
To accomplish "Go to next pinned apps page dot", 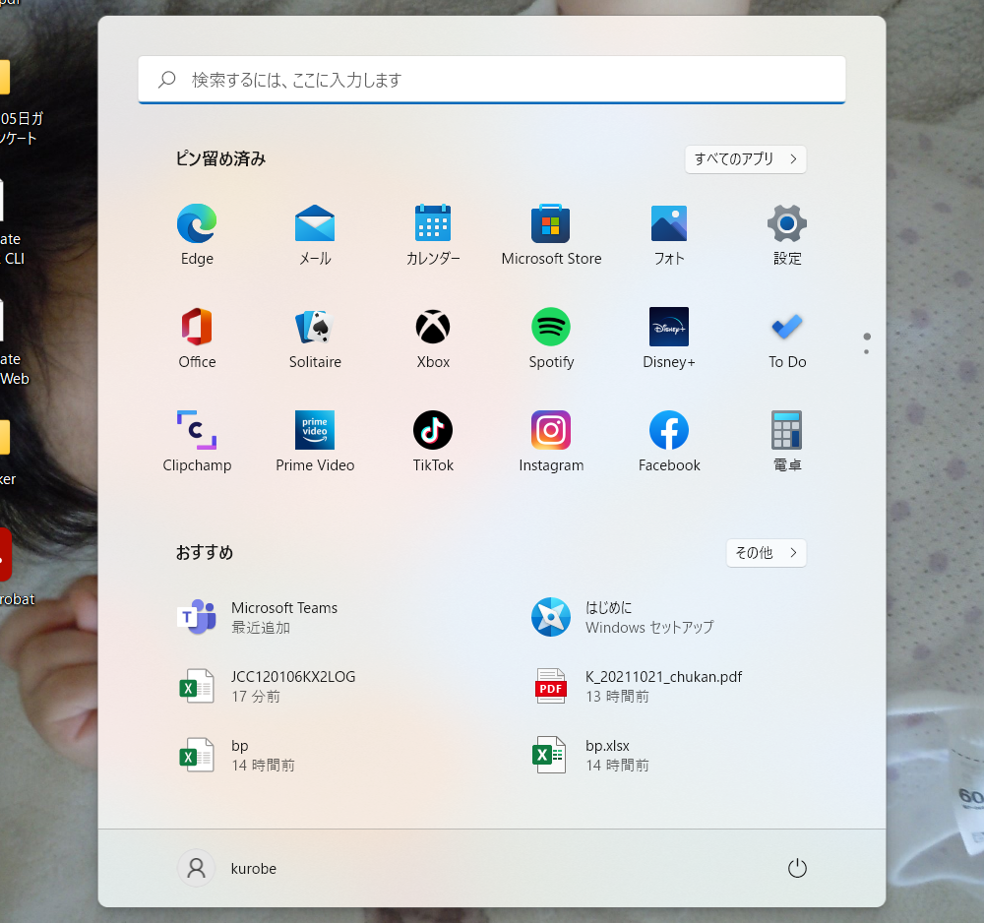I will click(867, 351).
